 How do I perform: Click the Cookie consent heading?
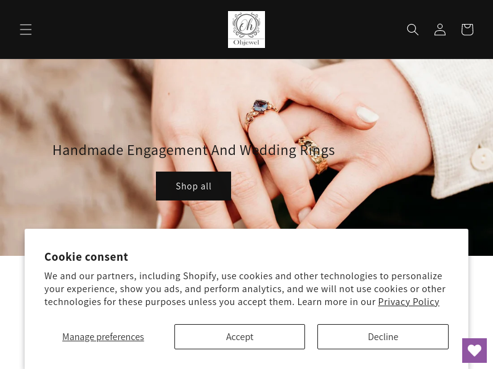pos(86,256)
